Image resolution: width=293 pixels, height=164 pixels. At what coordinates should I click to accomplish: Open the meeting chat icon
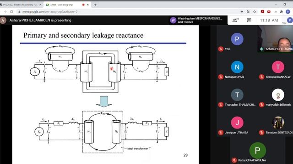tap(249, 20)
